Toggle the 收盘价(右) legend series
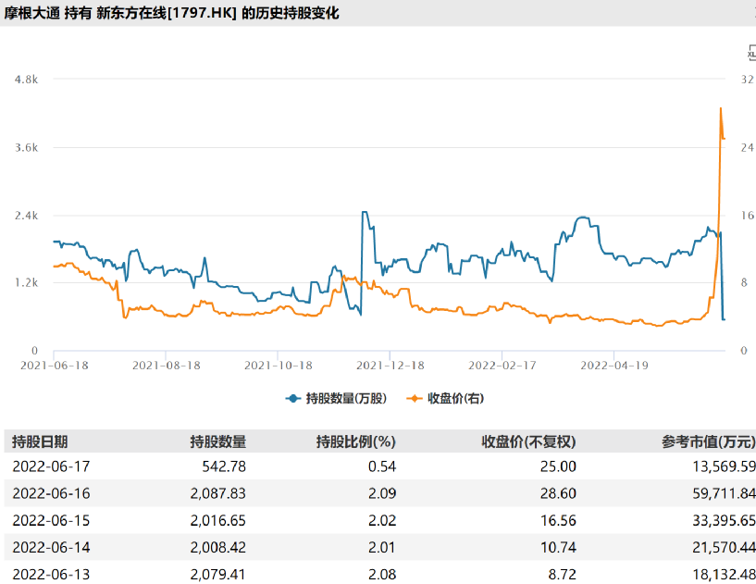The height and width of the screenshot is (584, 756). click(445, 398)
